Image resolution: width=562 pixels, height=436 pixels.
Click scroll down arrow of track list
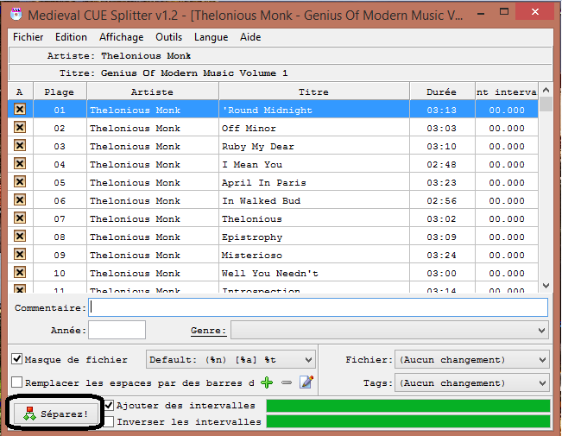pyautogui.click(x=546, y=286)
